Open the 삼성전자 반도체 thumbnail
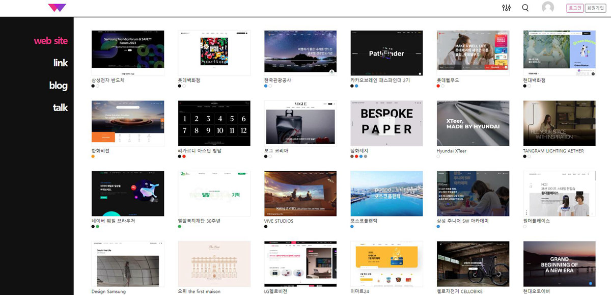The width and height of the screenshot is (611, 295). pyautogui.click(x=128, y=53)
